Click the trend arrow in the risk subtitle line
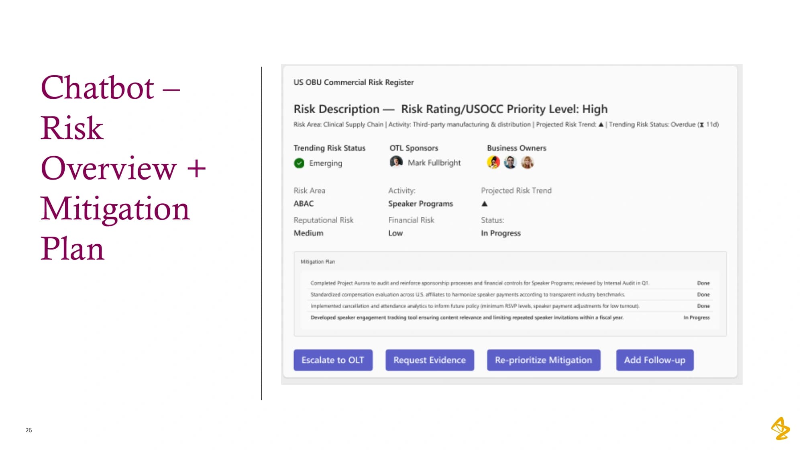 601,125
